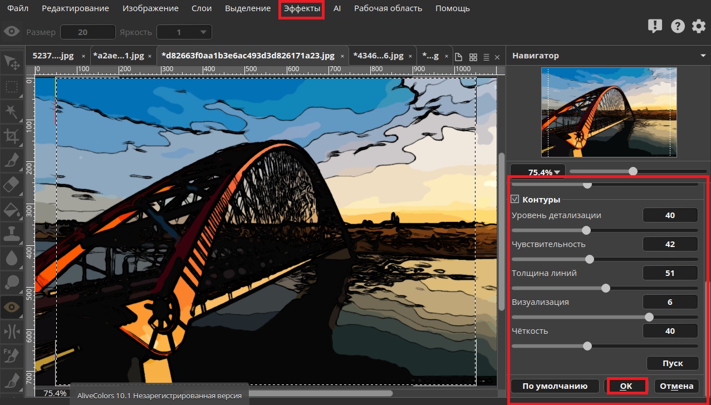Image resolution: width=711 pixels, height=405 pixels.
Task: Open the settings gear icon
Action: (x=698, y=26)
